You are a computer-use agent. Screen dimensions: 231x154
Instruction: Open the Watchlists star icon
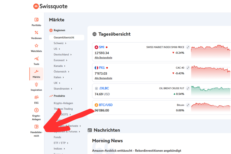coord(36,45)
